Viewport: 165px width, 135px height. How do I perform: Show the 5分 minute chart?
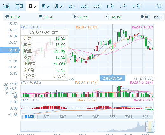(72, 6)
